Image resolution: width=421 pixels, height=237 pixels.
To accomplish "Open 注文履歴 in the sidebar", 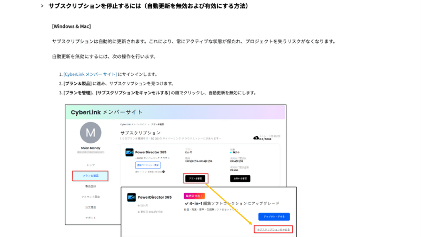I will [91, 208].
